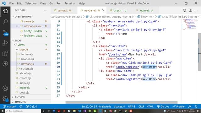Click the horizontal editor scrollbar

[x=122, y=103]
